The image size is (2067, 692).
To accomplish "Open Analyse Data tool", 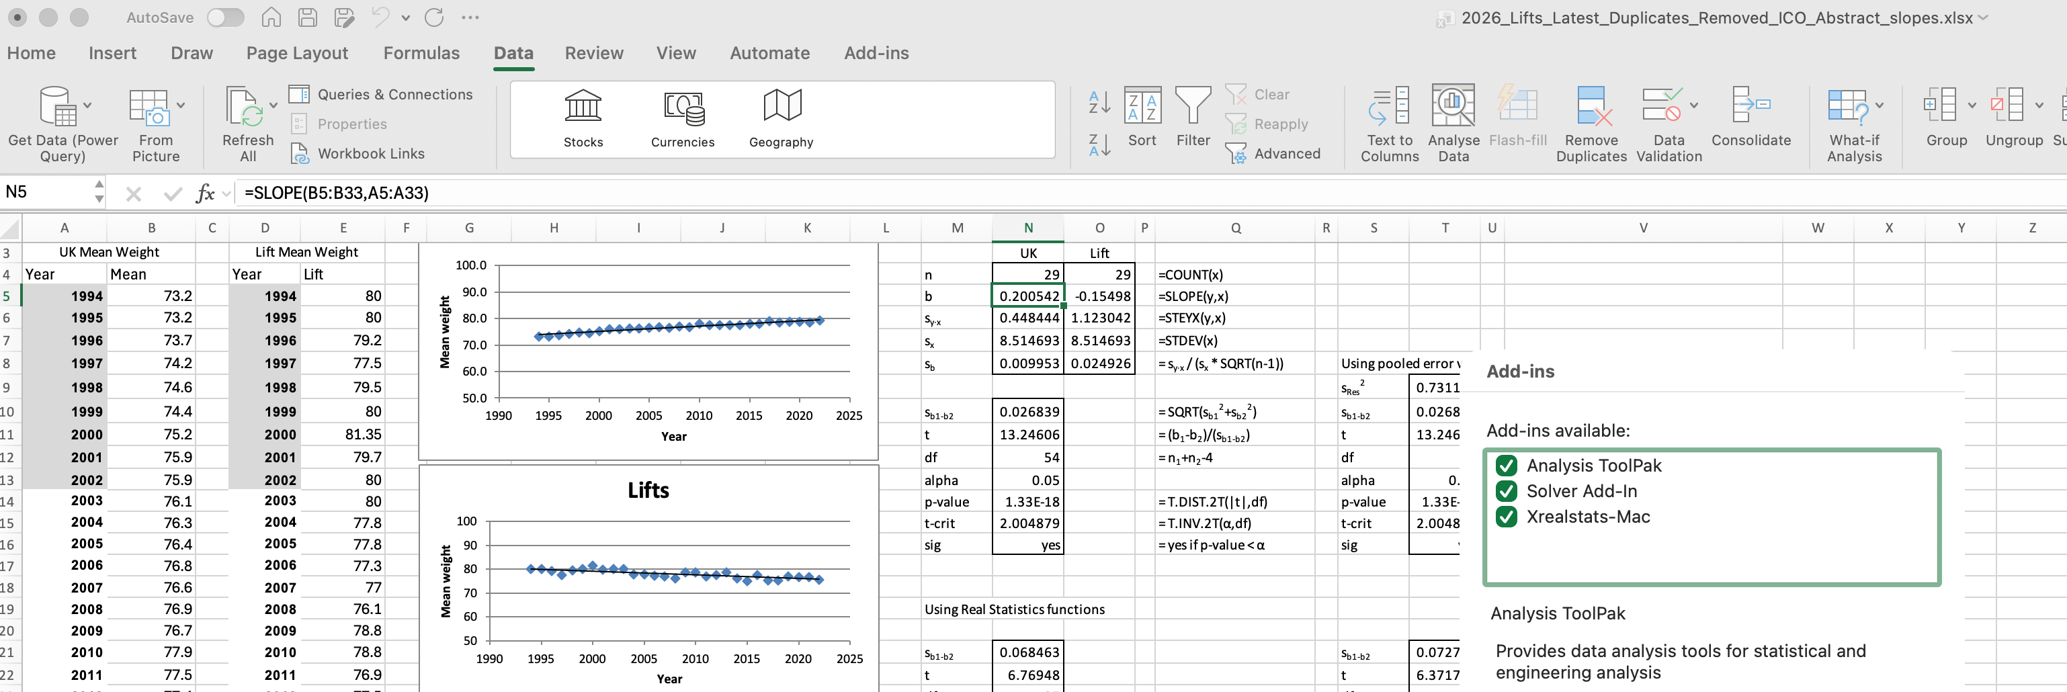I will coord(1453,124).
